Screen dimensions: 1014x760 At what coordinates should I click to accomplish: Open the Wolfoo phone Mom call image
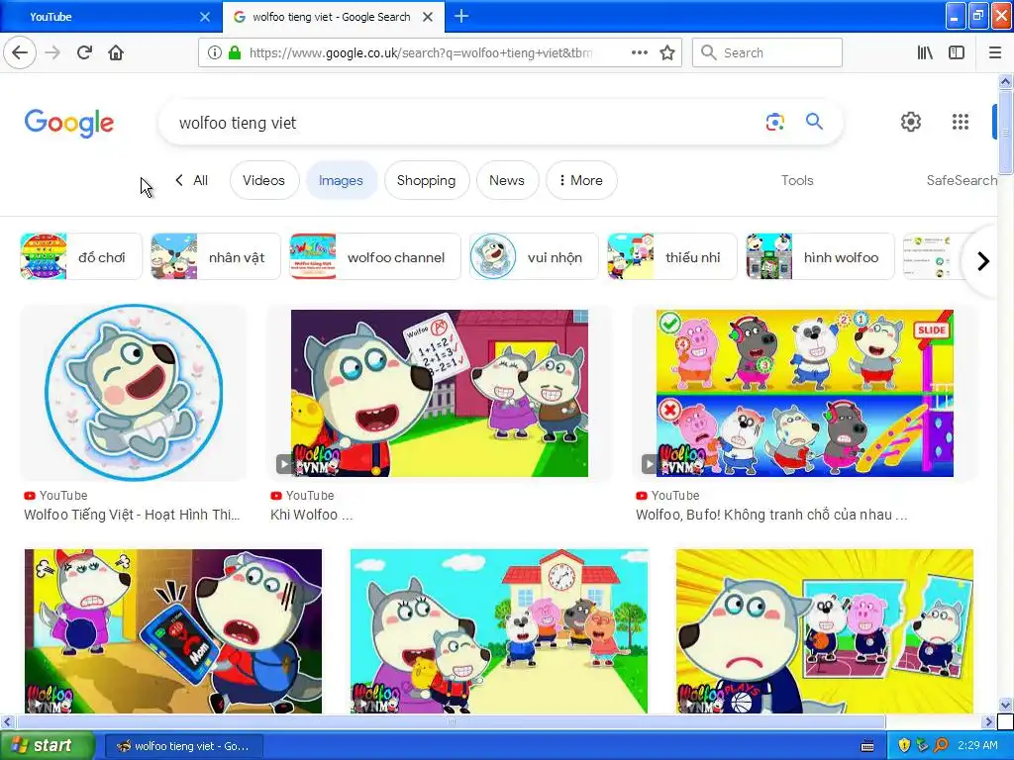pyautogui.click(x=172, y=631)
